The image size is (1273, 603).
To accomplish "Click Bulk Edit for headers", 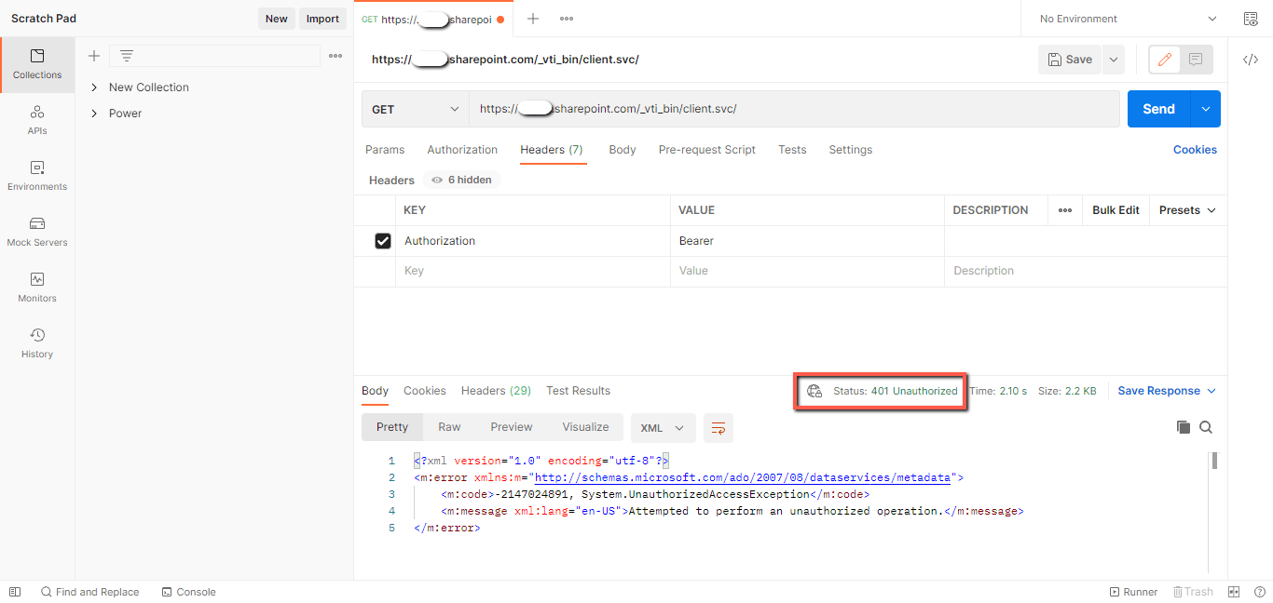I will pyautogui.click(x=1116, y=210).
